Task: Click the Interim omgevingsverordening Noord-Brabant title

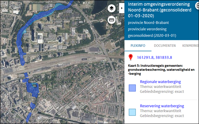Action: pos(159,10)
